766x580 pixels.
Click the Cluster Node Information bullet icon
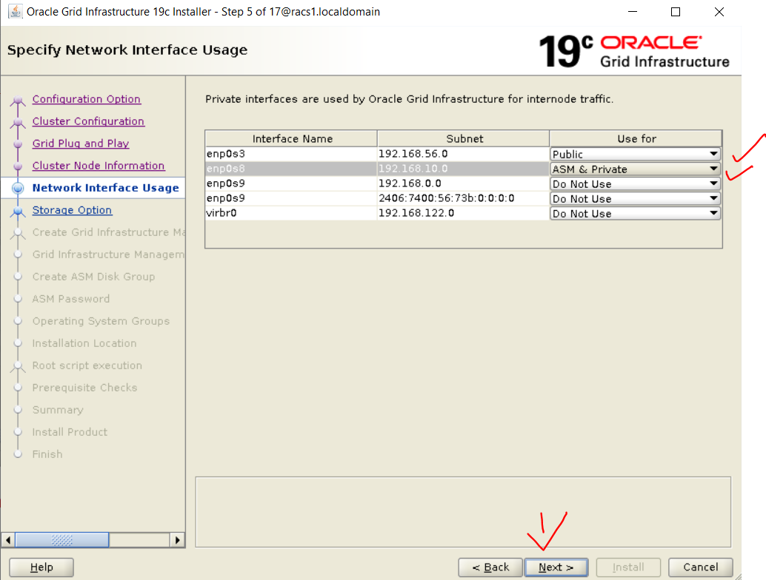pos(18,166)
